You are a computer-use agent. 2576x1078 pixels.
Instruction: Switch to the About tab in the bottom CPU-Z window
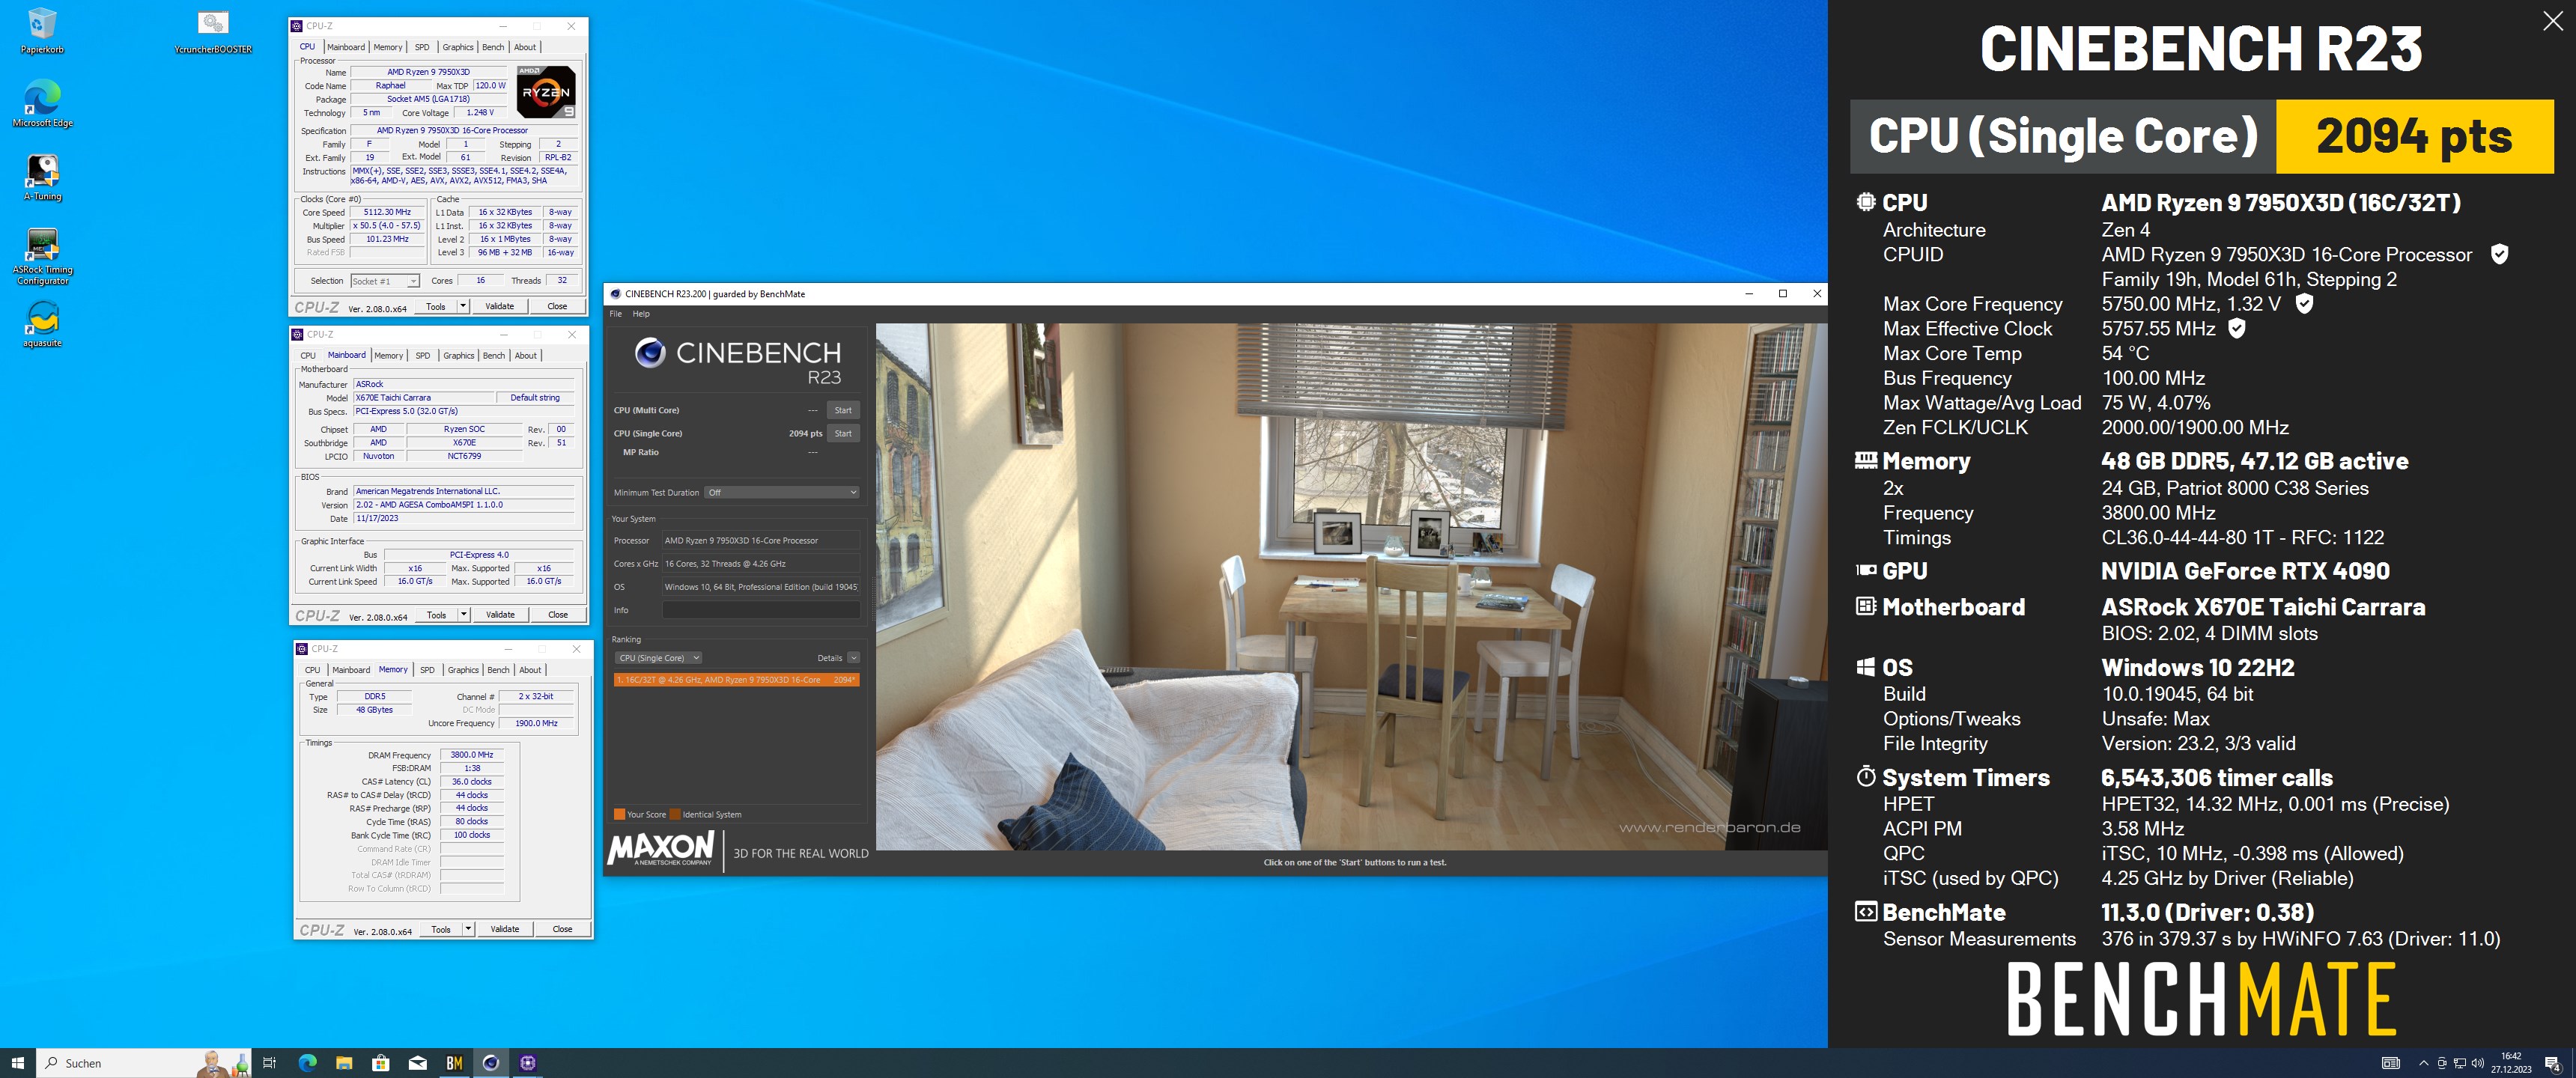[x=530, y=670]
